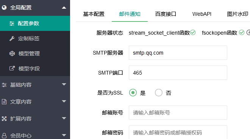Screen dimensions: 250x139
Task: Click the fsockopen函数 status text
Action: pyautogui.click(x=220, y=33)
